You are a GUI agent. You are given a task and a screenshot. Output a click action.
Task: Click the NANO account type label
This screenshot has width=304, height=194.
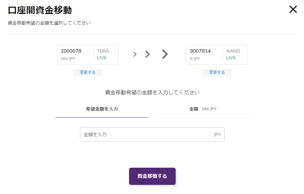click(x=233, y=51)
